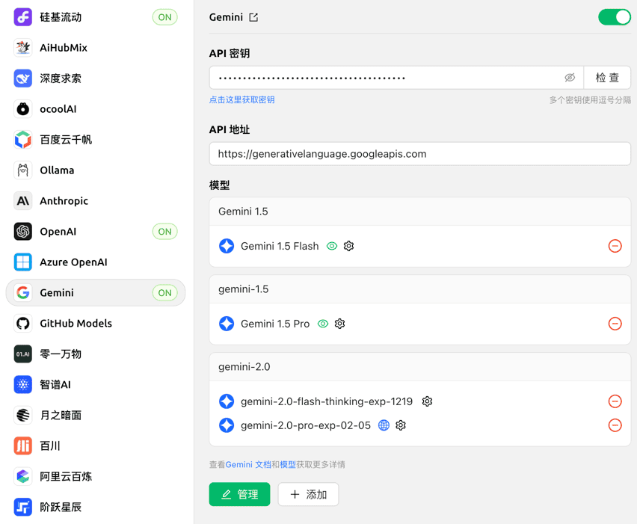The image size is (637, 524).
Task: Open settings gear for gemini-2.0-flash-thinking-exp-1219
Action: [427, 401]
